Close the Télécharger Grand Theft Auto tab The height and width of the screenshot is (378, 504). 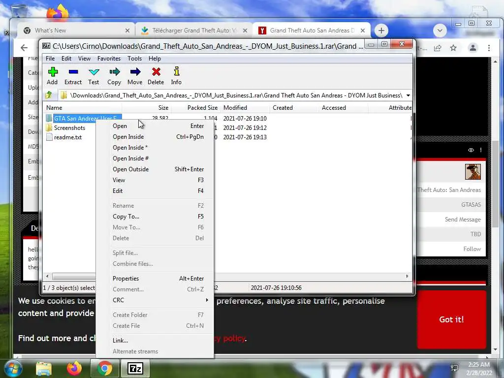click(245, 31)
